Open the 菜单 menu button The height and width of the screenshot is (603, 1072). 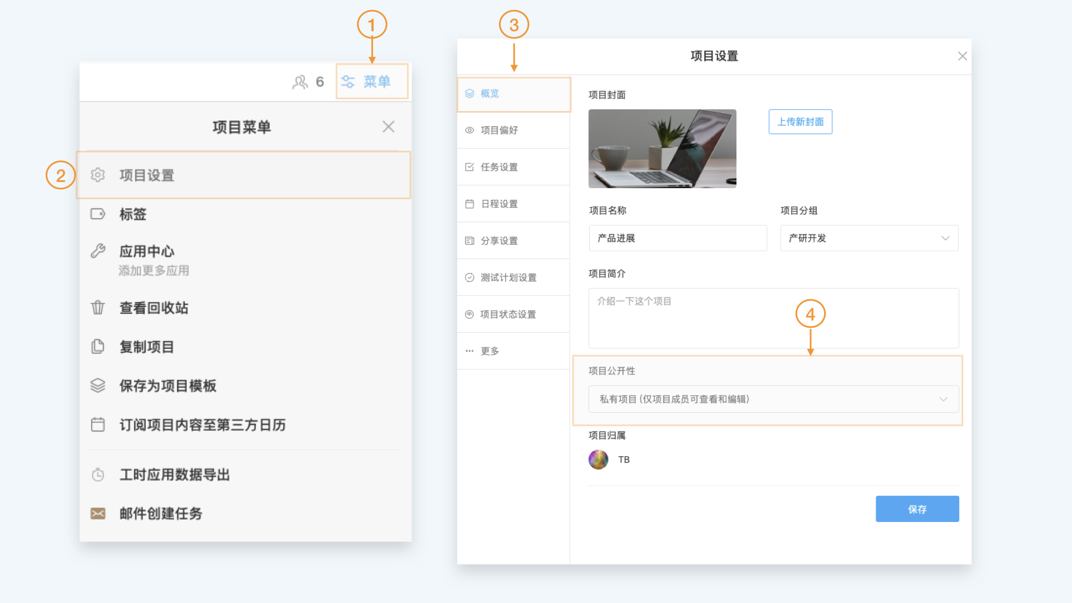pyautogui.click(x=372, y=82)
